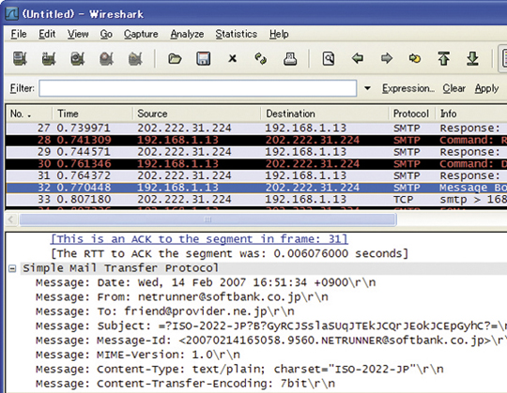Select packet 32 Message Body row

point(256,188)
